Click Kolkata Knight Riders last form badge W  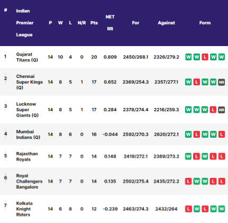pos(222,209)
